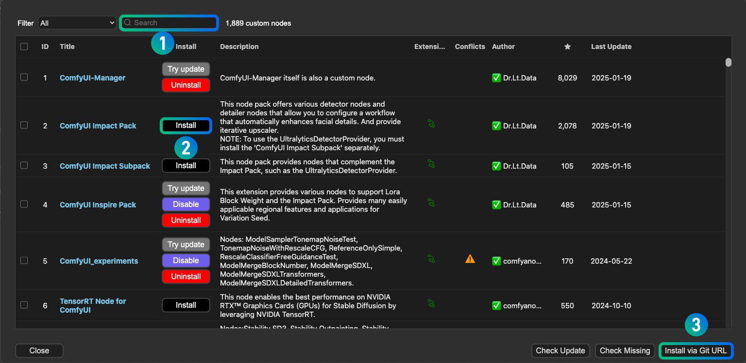Tick the ComfyUI Impact Subpack checkbox

click(x=24, y=165)
